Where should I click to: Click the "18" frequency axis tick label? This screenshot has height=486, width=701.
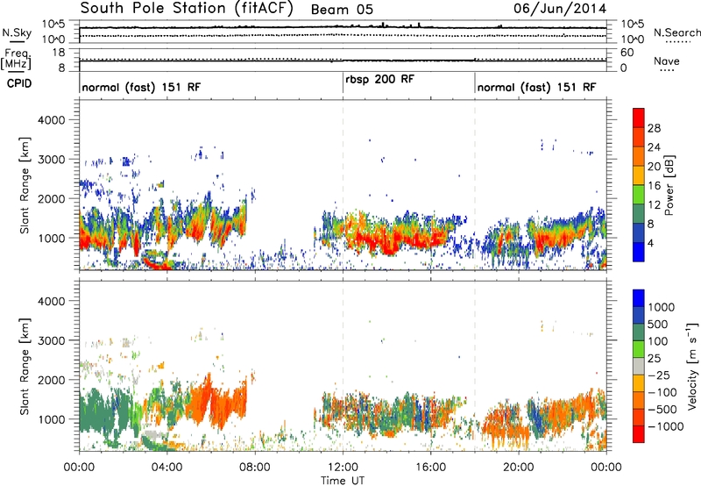click(x=59, y=53)
